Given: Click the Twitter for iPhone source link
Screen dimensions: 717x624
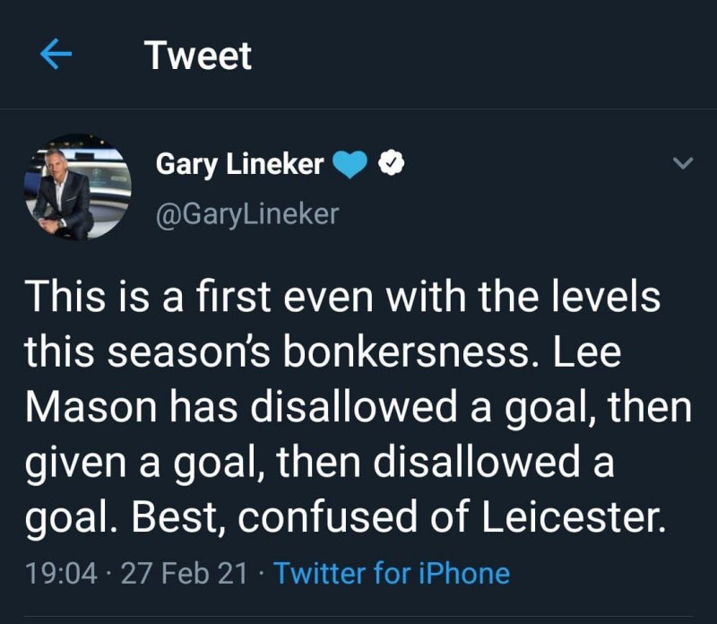Looking at the screenshot, I should [391, 573].
